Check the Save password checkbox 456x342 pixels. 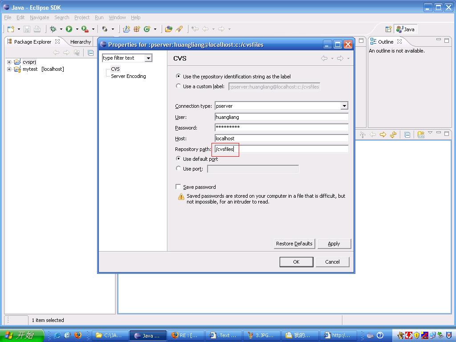tap(178, 187)
